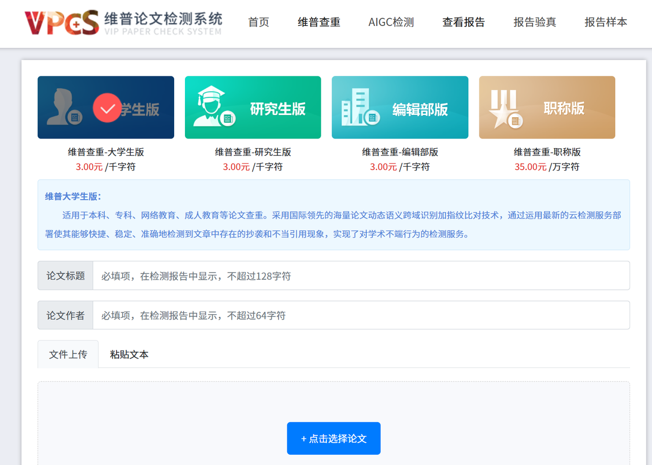
Task: Click the 维普大学生版: description heading
Action: click(x=73, y=197)
